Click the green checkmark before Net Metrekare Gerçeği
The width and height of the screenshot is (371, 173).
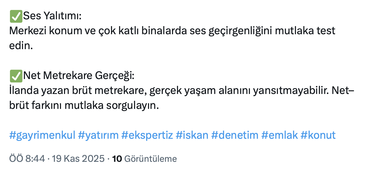point(16,76)
